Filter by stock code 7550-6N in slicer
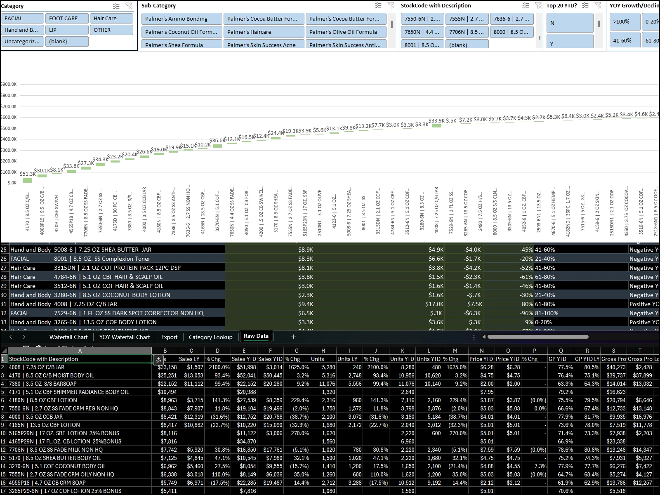 tap(422, 19)
